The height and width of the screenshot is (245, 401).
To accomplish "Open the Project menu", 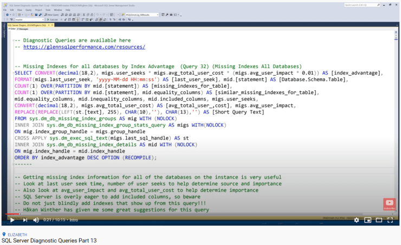I will point(38,10).
